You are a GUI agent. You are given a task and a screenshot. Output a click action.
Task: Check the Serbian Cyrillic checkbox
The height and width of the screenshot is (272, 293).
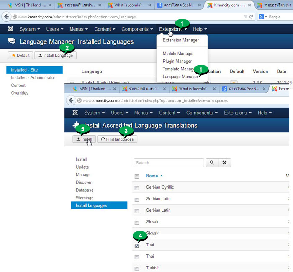137,188
